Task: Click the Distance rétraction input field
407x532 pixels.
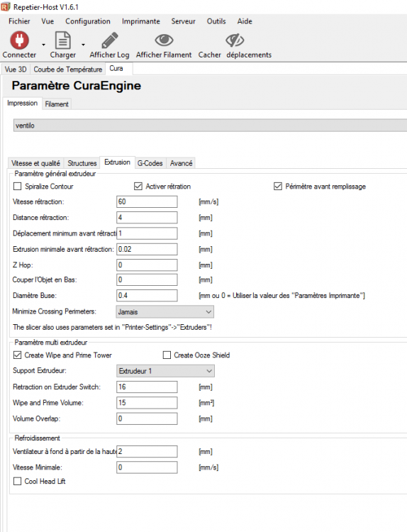Action: tap(147, 218)
